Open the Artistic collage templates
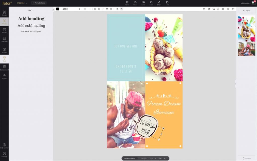The height and width of the screenshot is (161, 257). point(4,22)
